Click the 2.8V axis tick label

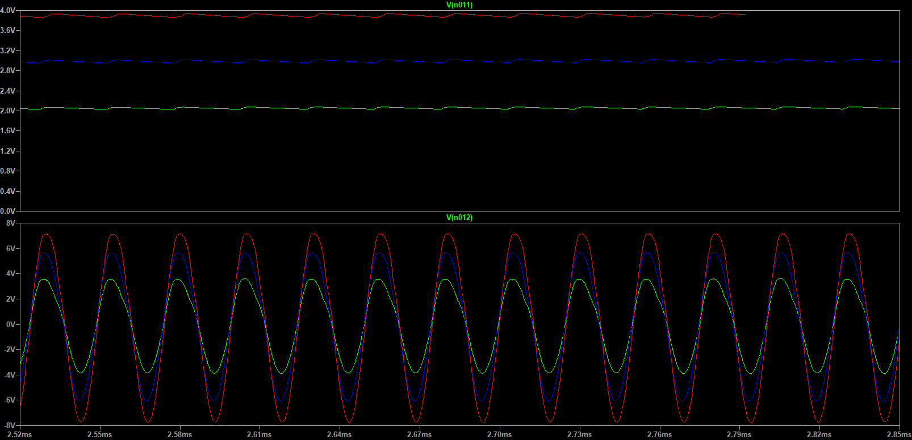[x=8, y=71]
